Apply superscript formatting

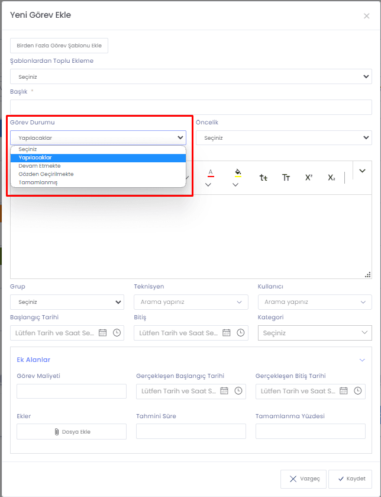tap(309, 178)
